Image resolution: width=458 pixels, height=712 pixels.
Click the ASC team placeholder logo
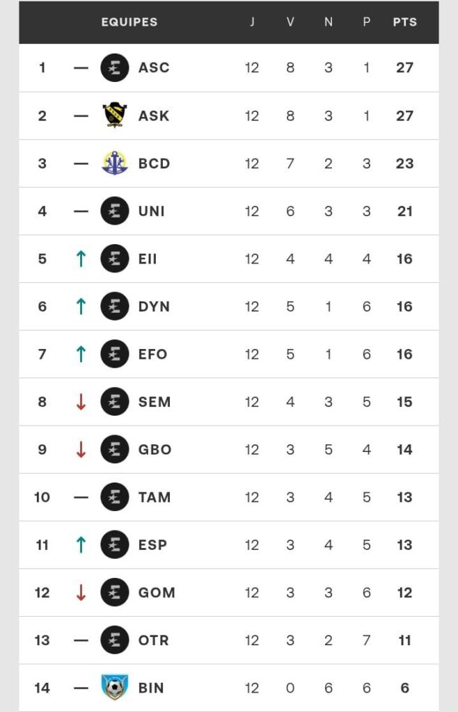point(115,67)
